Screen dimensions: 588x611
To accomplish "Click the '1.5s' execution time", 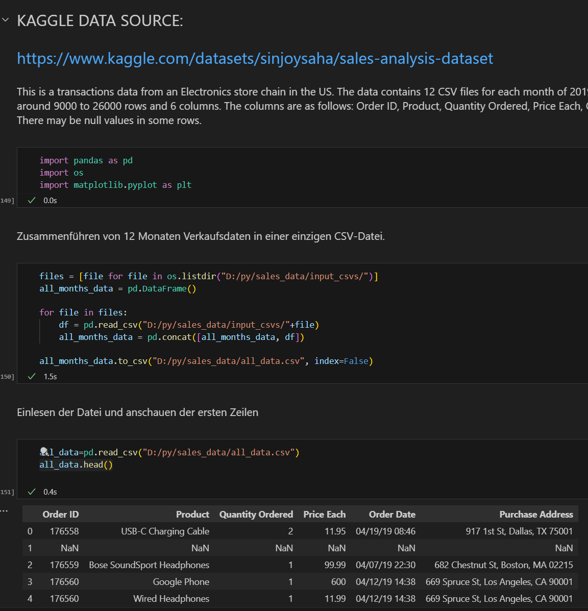I will point(50,376).
